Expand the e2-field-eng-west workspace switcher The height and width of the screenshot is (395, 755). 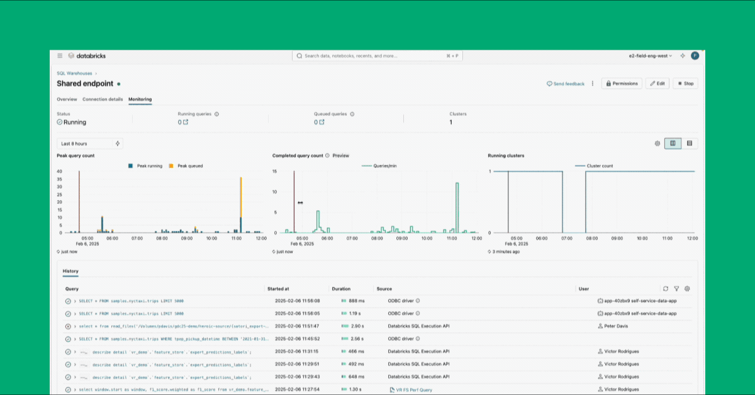click(650, 56)
